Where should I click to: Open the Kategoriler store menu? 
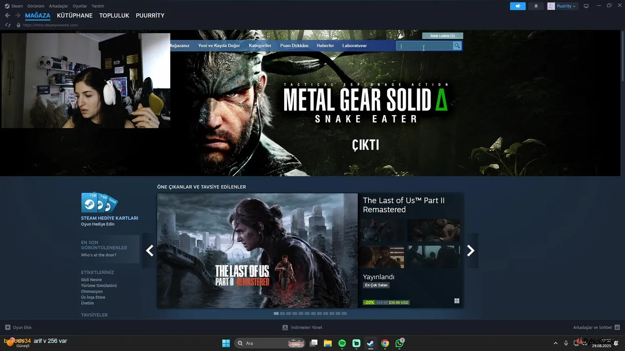(260, 46)
